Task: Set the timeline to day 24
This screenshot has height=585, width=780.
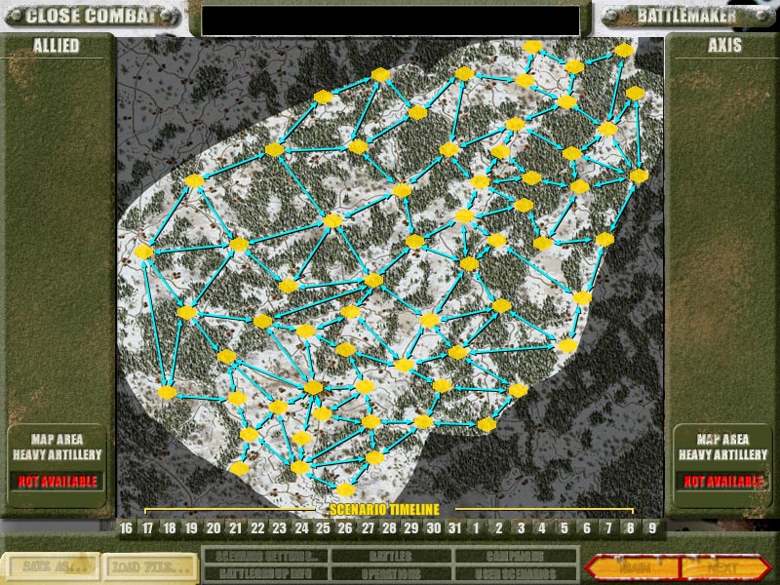Action: (x=301, y=528)
